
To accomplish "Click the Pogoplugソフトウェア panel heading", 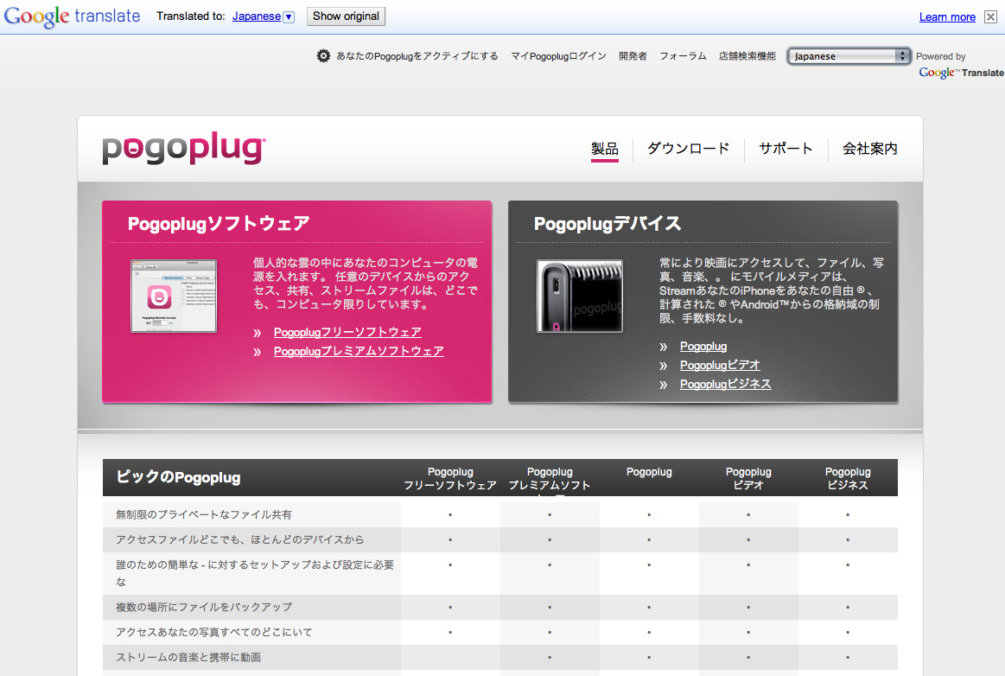I will [x=219, y=223].
